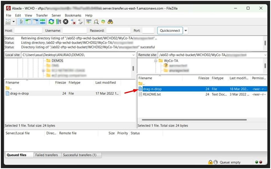The image size is (271, 169).
Task: Sort remote files by Filename column
Action: pyautogui.click(x=160, y=78)
